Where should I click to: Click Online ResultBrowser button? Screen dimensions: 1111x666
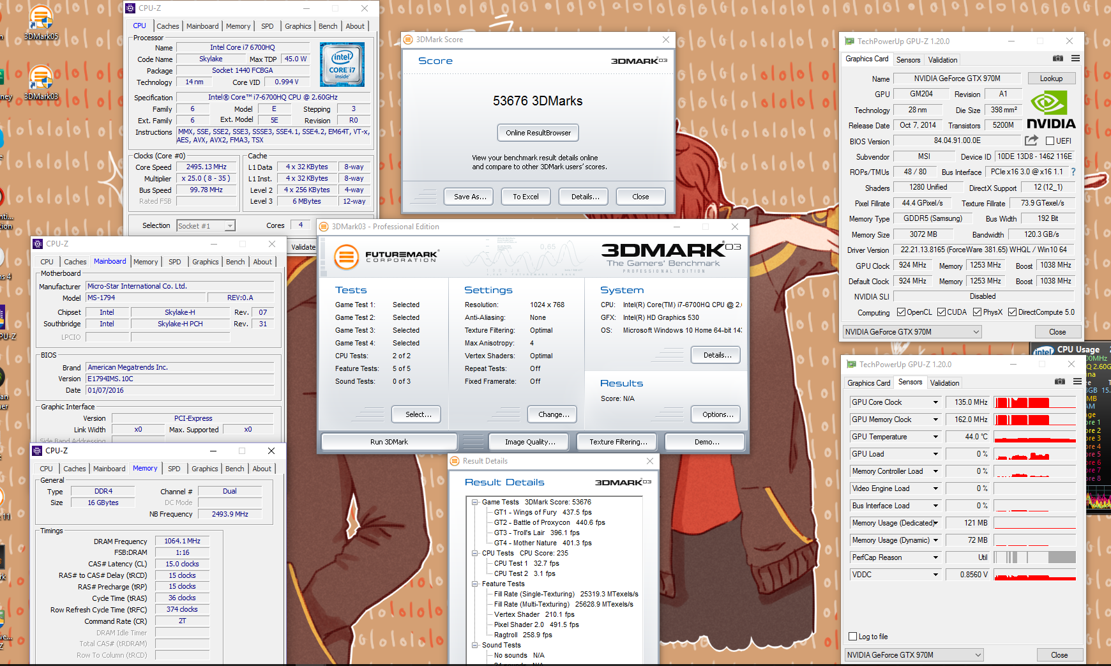[x=538, y=133]
